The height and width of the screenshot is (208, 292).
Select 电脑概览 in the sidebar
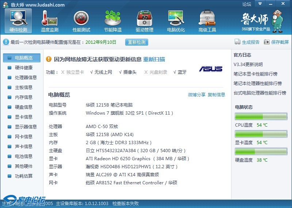coord(22,58)
